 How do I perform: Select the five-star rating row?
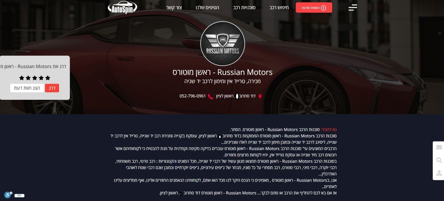click(34, 78)
